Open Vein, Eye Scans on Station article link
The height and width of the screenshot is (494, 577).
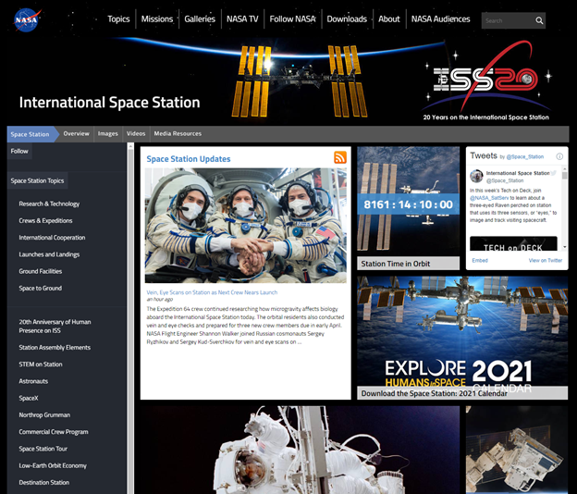pos(212,292)
